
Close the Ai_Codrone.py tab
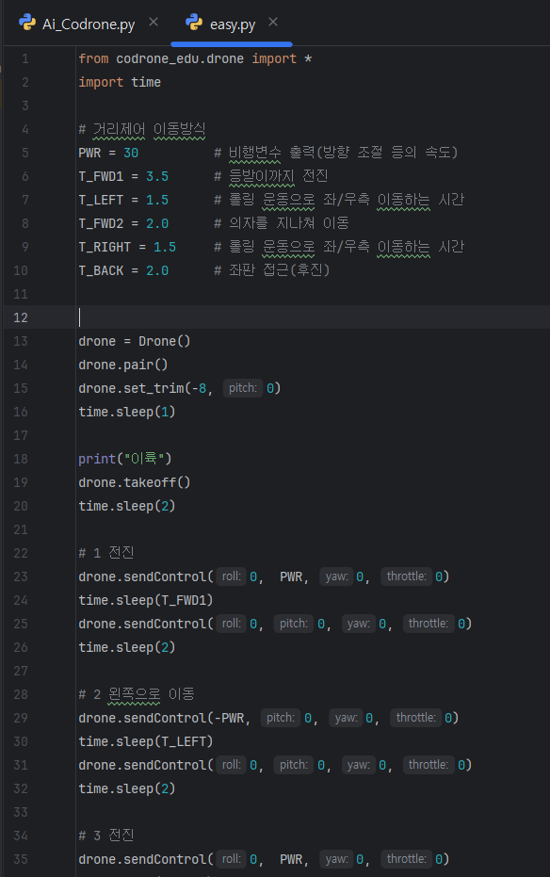[x=154, y=22]
